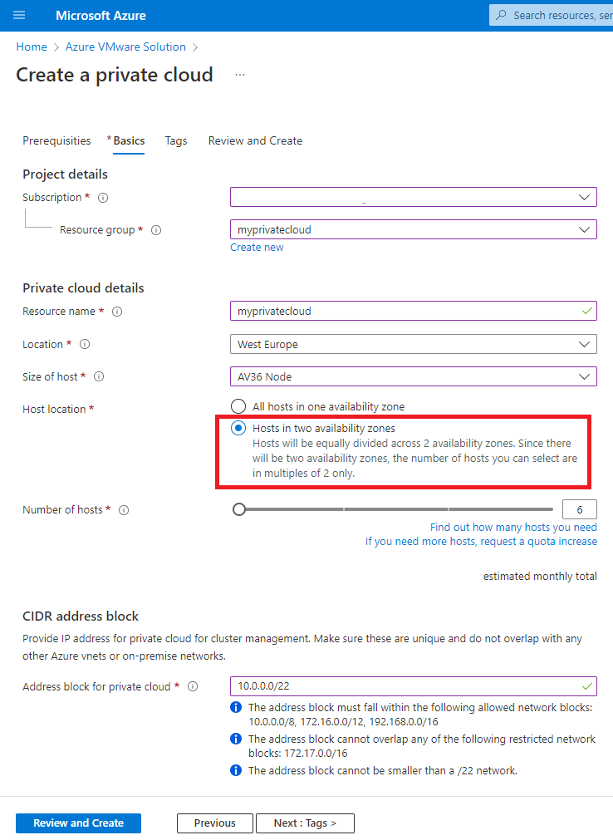View the Subscription info tooltip icon
The width and height of the screenshot is (613, 840).
coord(102,197)
